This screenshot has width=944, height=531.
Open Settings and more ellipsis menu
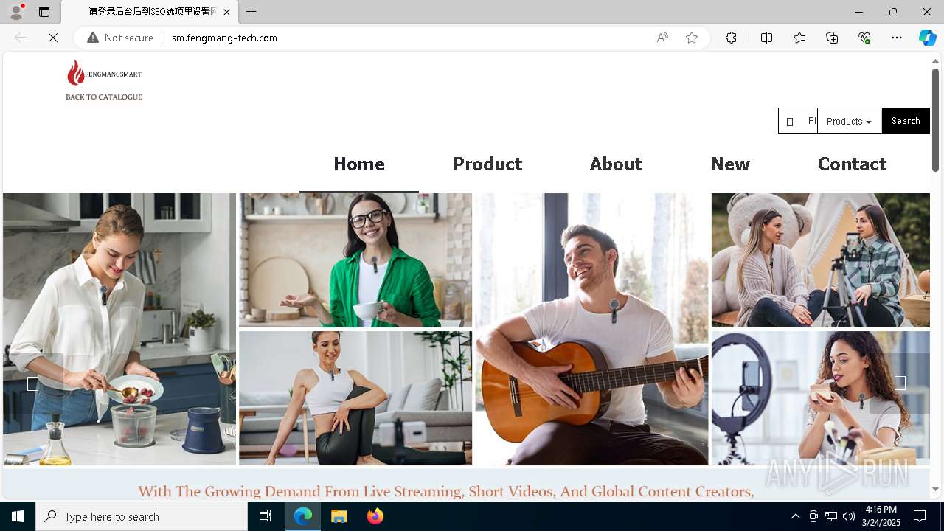tap(897, 38)
